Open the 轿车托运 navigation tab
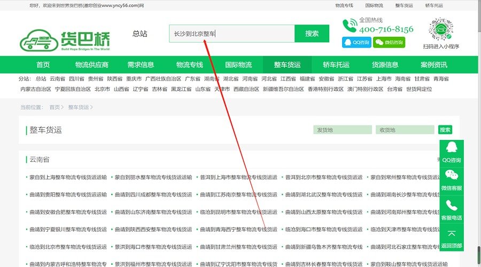481x267 pixels. [336, 65]
